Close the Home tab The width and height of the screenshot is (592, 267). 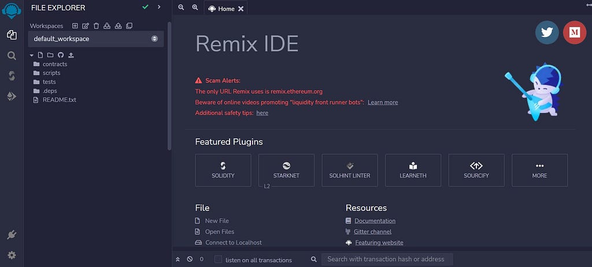(x=241, y=9)
